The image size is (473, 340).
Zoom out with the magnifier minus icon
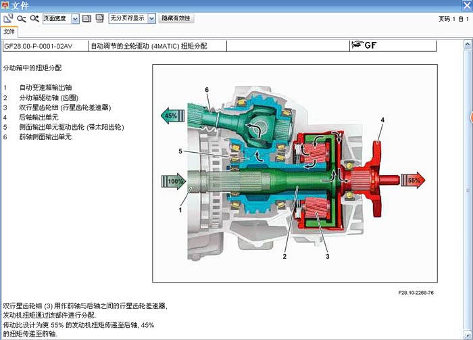[21, 19]
